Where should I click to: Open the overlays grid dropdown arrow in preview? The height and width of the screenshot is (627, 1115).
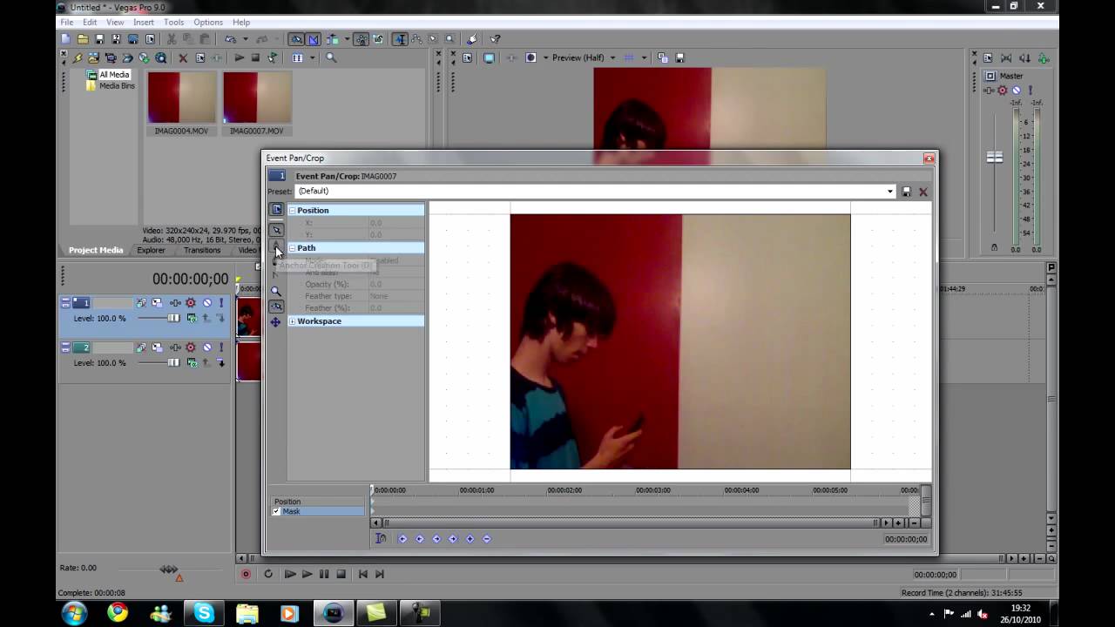tap(644, 58)
